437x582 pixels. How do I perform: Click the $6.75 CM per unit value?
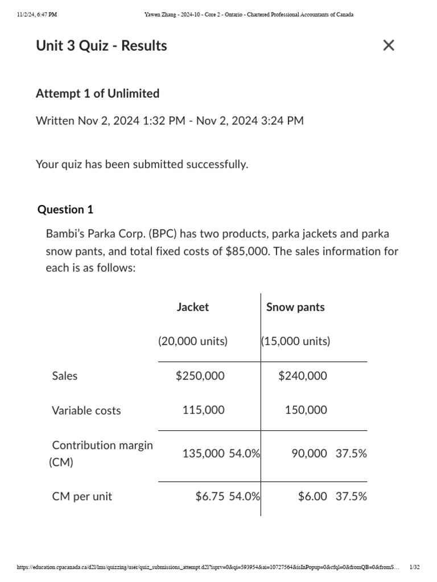[210, 496]
